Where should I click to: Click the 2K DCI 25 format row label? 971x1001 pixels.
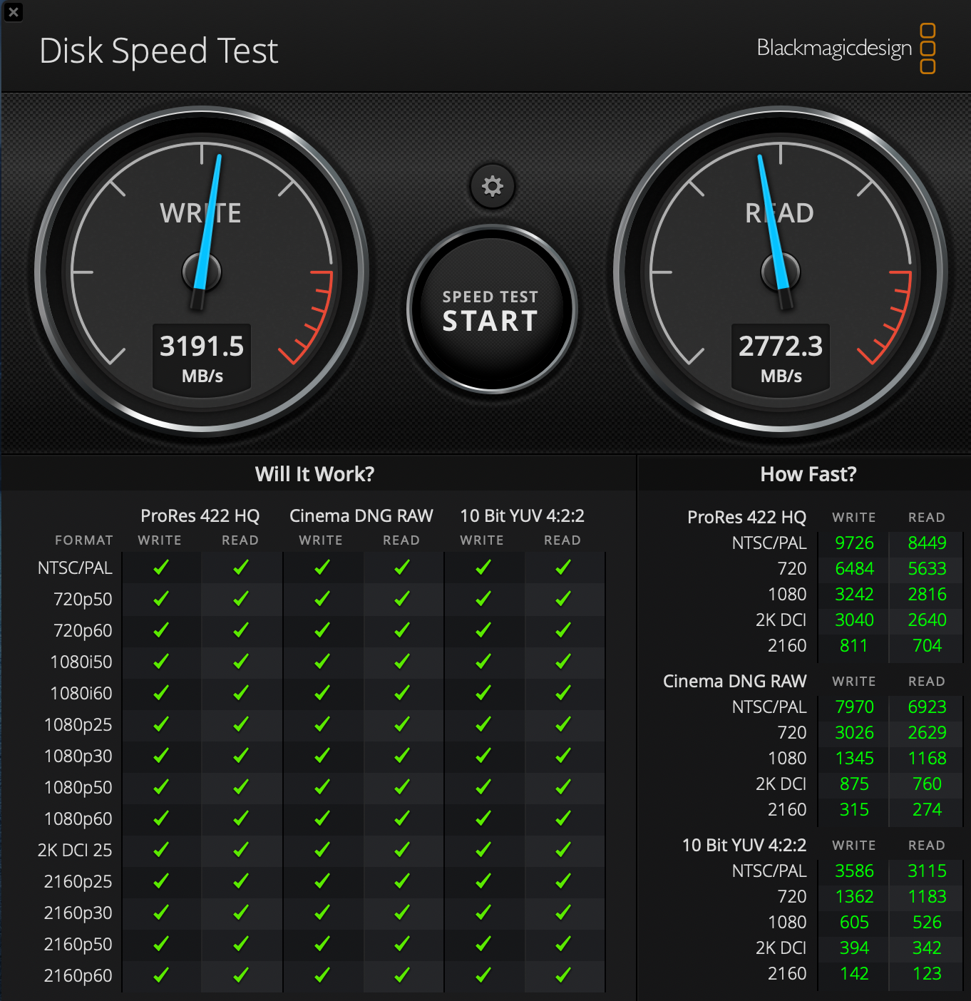pos(75,850)
